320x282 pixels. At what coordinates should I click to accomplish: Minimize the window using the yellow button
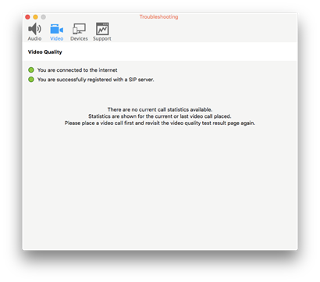(x=35, y=17)
